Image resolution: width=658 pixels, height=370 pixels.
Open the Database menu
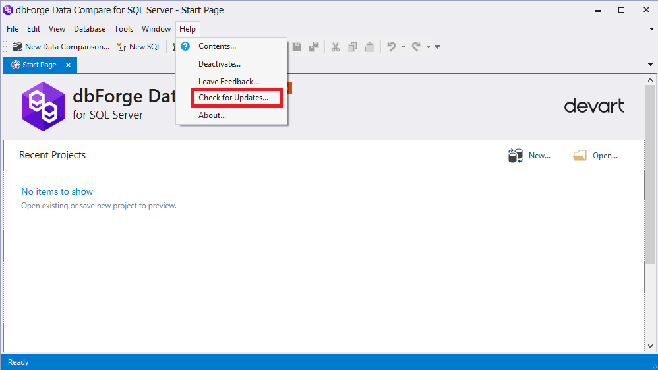click(x=90, y=29)
